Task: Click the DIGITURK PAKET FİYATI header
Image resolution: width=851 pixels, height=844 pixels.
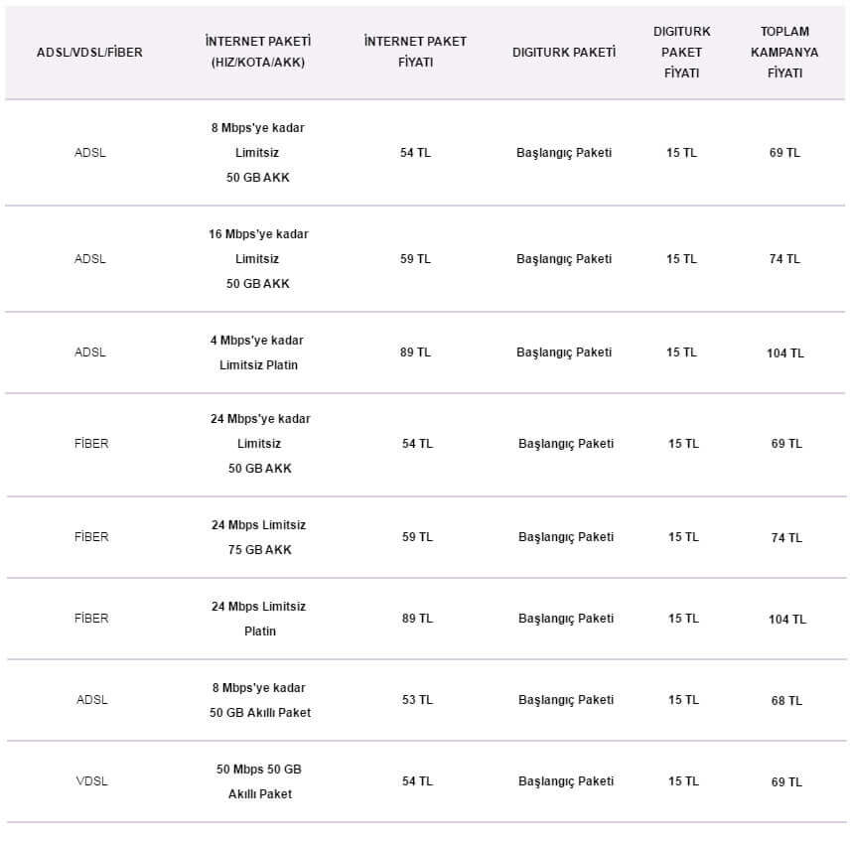Action: coord(682,53)
